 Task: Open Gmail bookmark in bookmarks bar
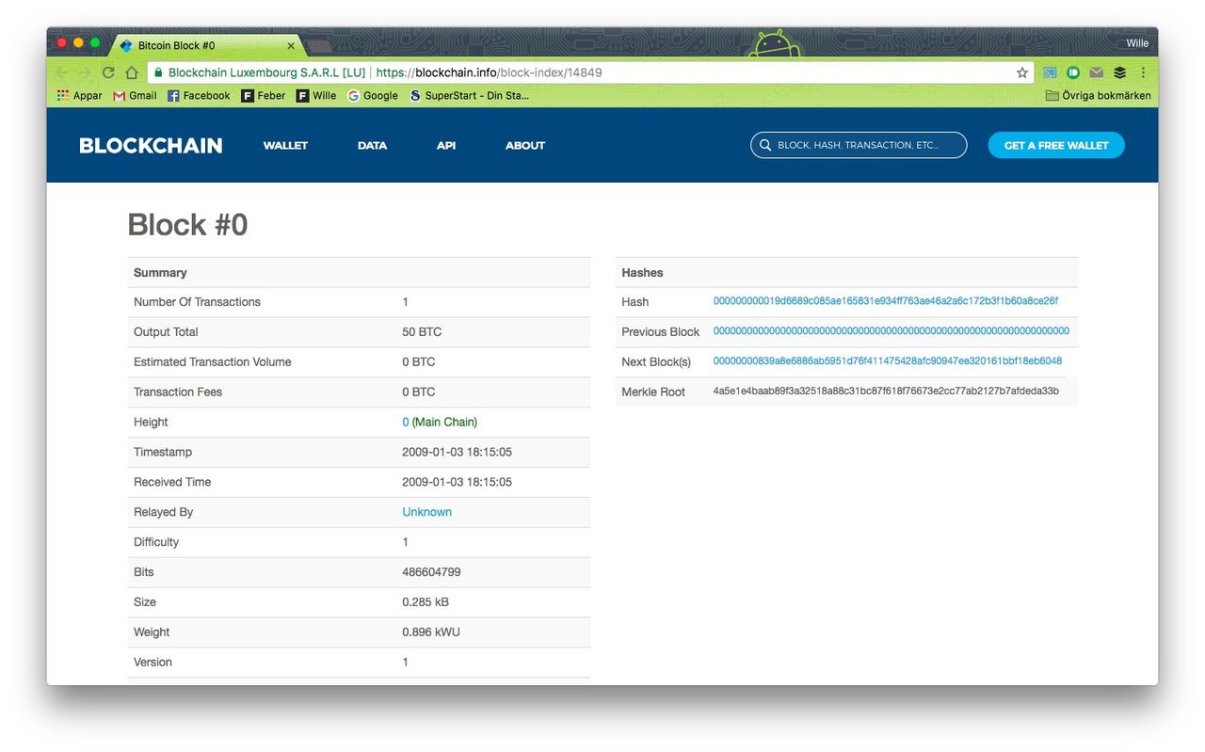pos(135,95)
